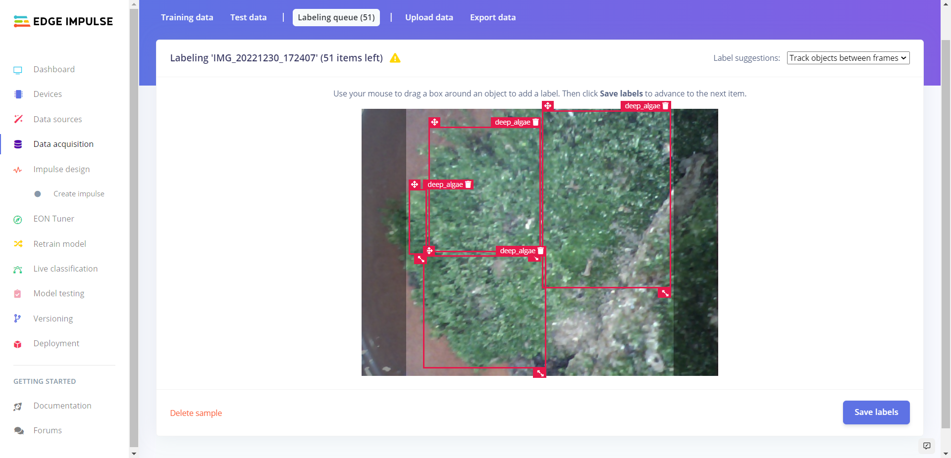Click move handle of the bottom box

pyautogui.click(x=429, y=251)
